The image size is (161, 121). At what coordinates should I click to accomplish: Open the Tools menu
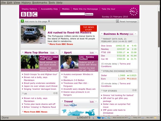[52, 3]
